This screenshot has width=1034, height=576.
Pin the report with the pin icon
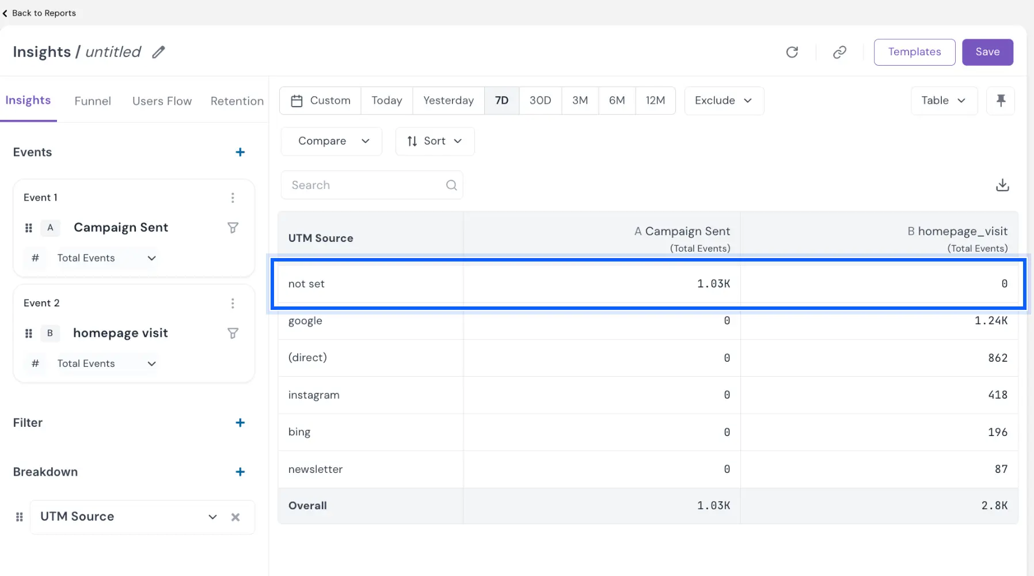[1001, 101]
